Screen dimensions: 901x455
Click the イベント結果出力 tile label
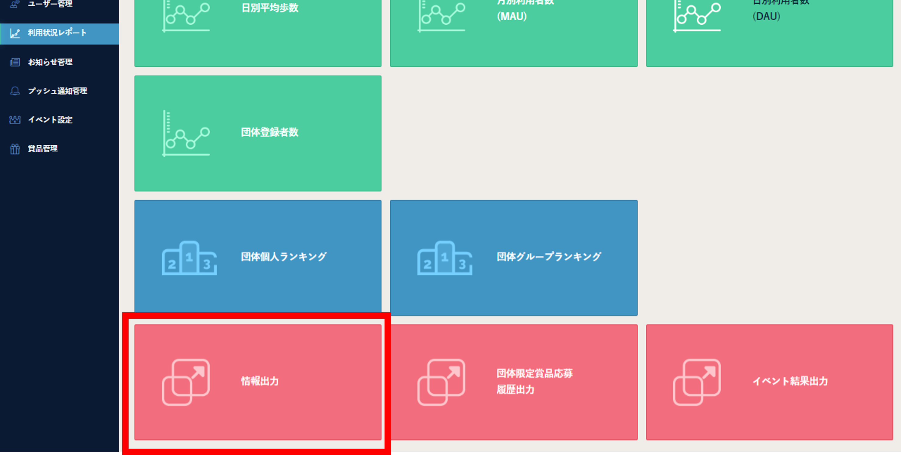(790, 381)
